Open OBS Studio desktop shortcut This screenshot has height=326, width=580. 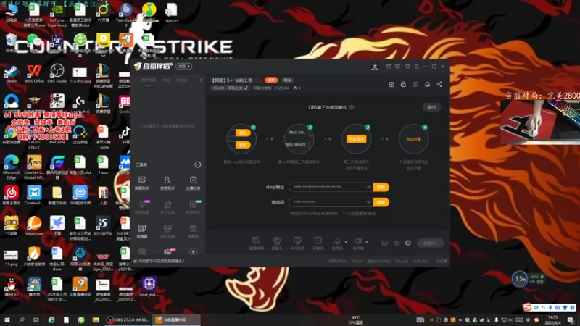[57, 74]
